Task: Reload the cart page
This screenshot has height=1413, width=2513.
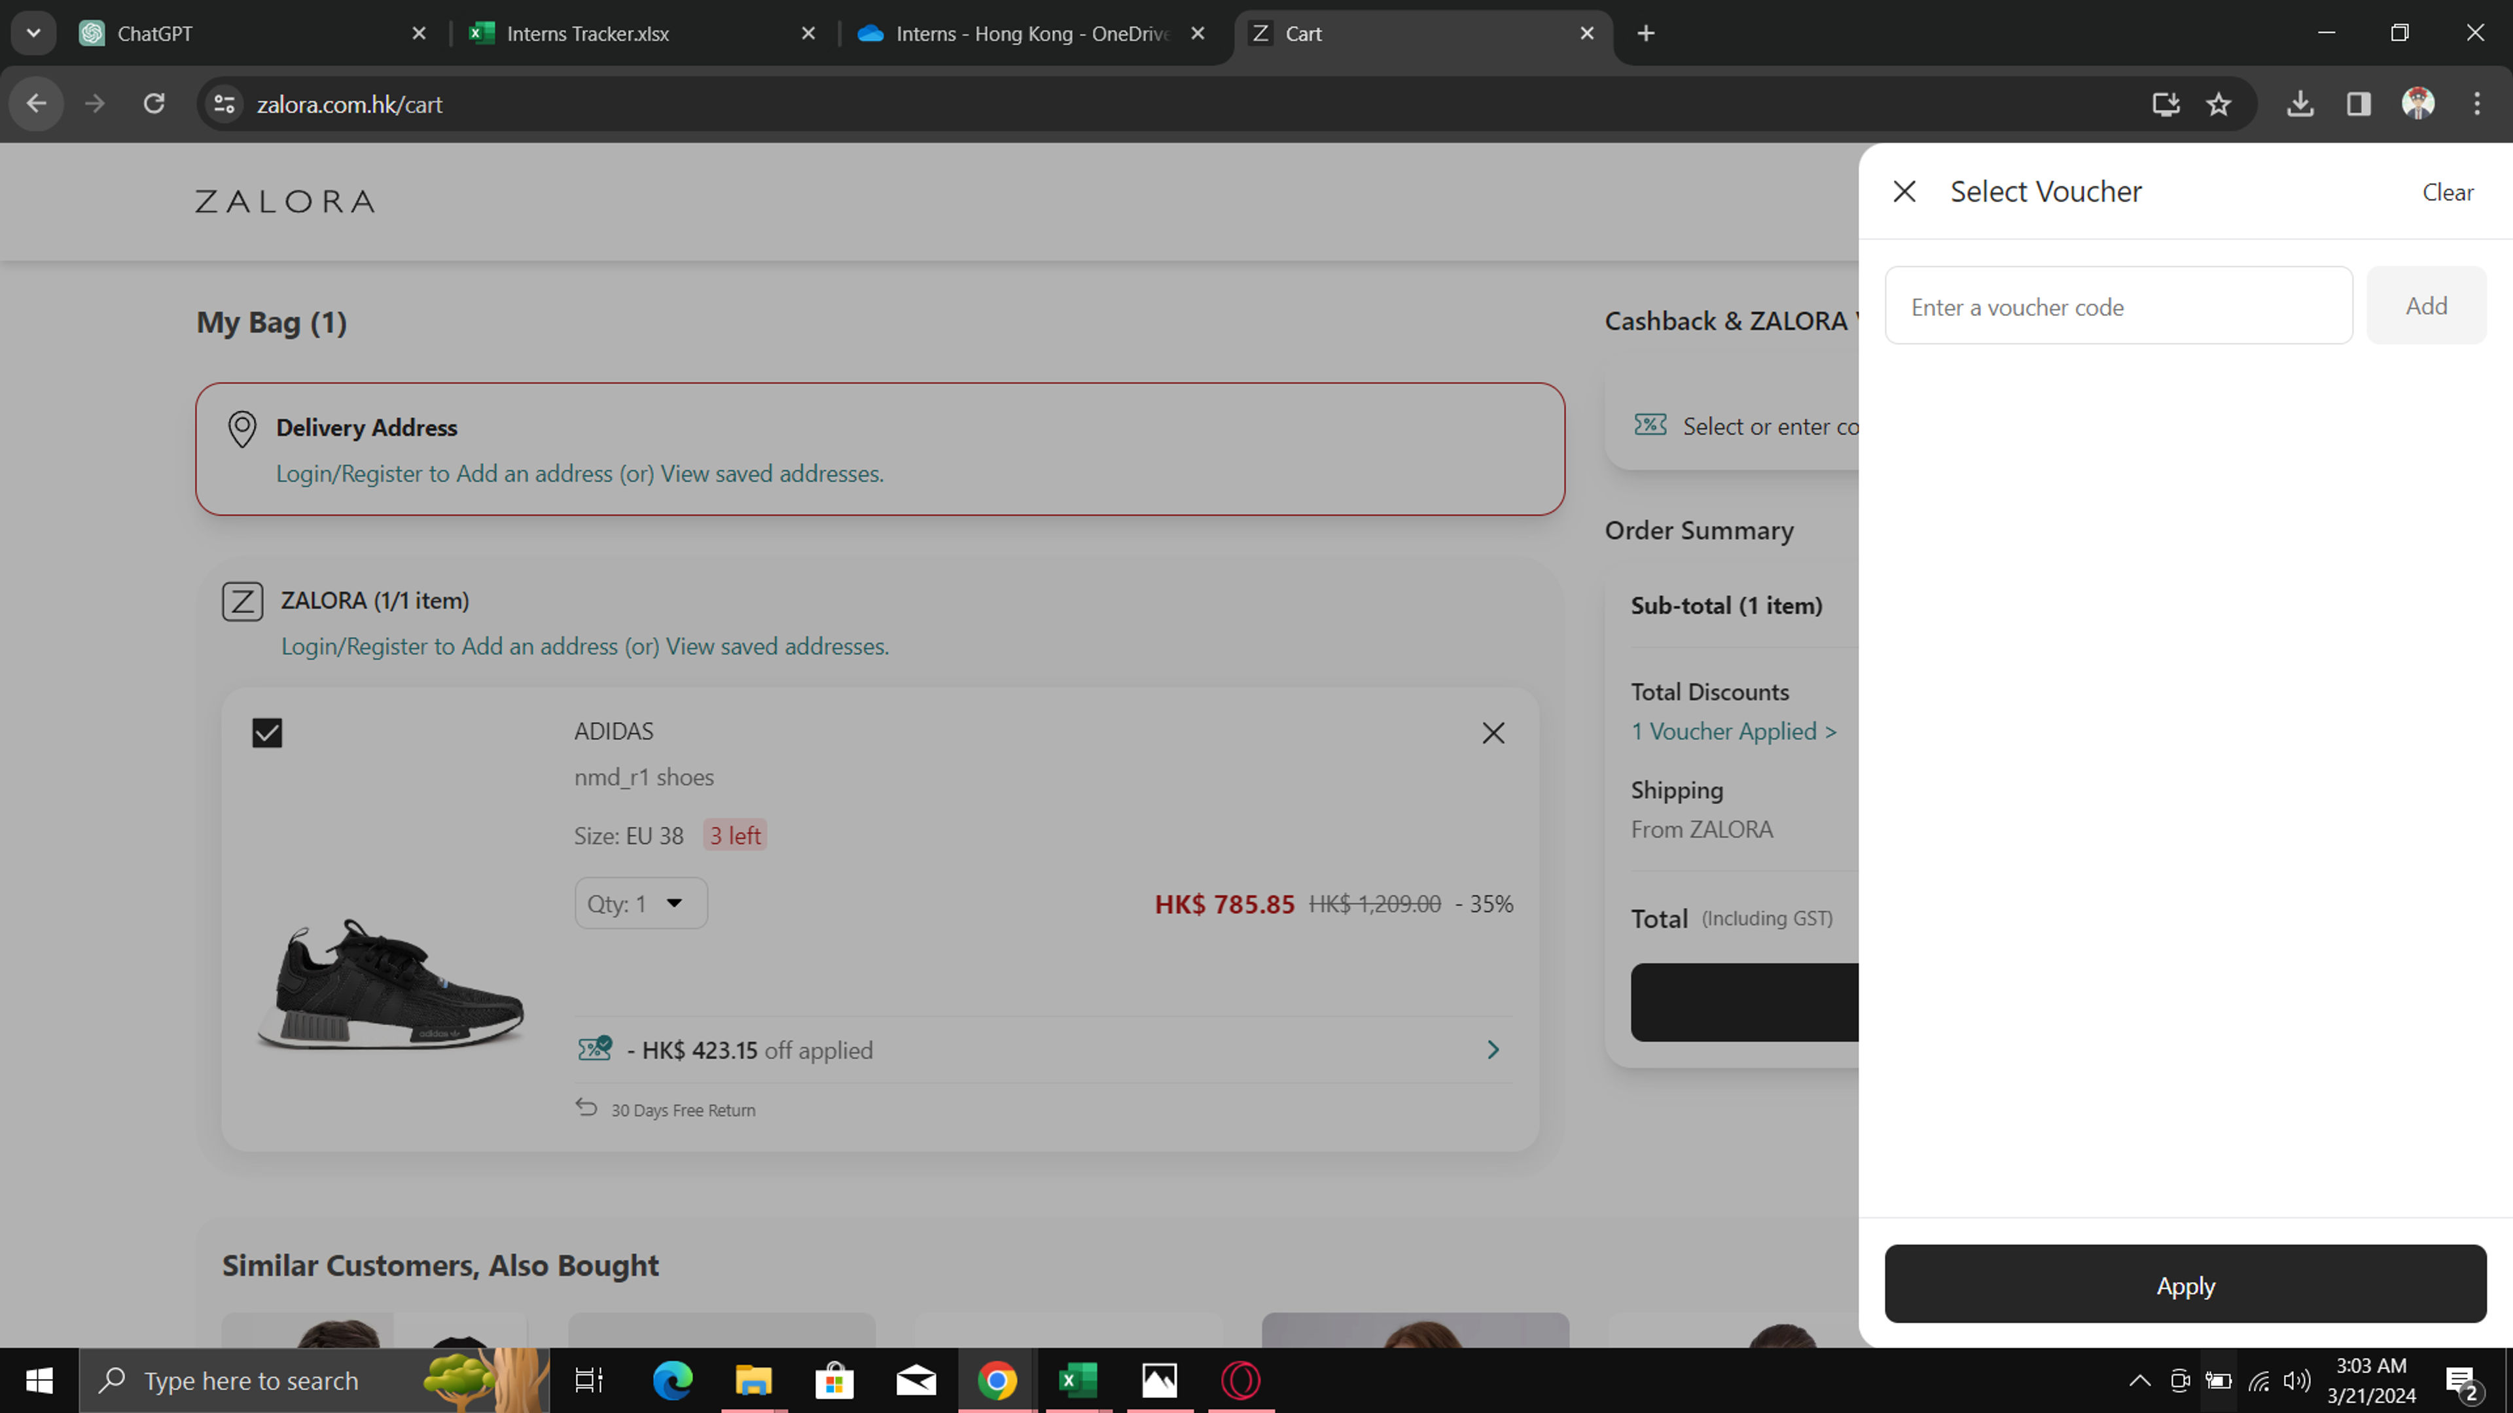Action: (154, 103)
